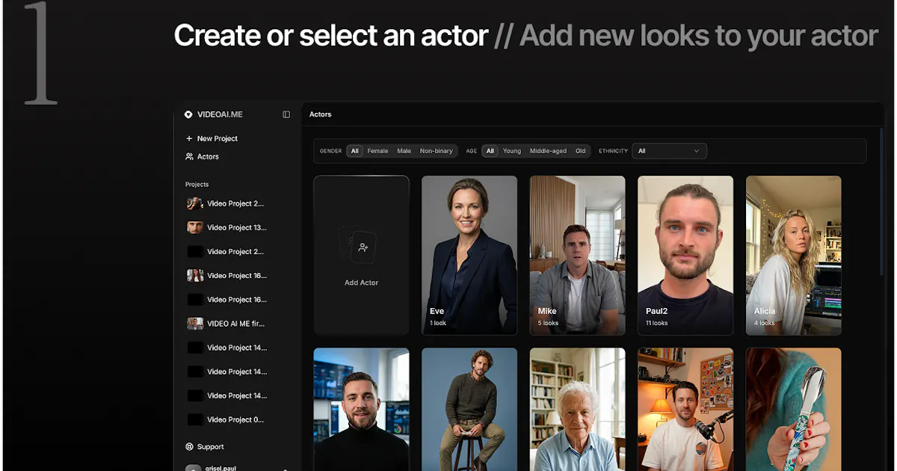This screenshot has height=471, width=897.
Task: Click the VIDEOAI.ME logo icon
Action: click(188, 114)
